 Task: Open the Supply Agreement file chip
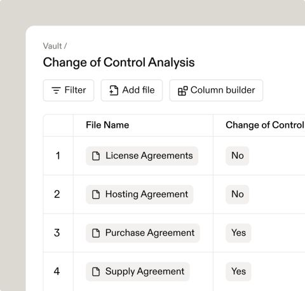138,271
